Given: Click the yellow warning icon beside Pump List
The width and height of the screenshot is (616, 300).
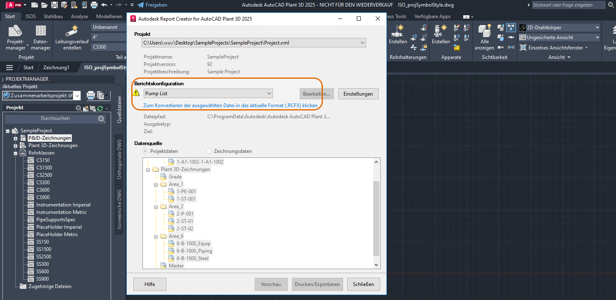Looking at the screenshot, I should [136, 93].
